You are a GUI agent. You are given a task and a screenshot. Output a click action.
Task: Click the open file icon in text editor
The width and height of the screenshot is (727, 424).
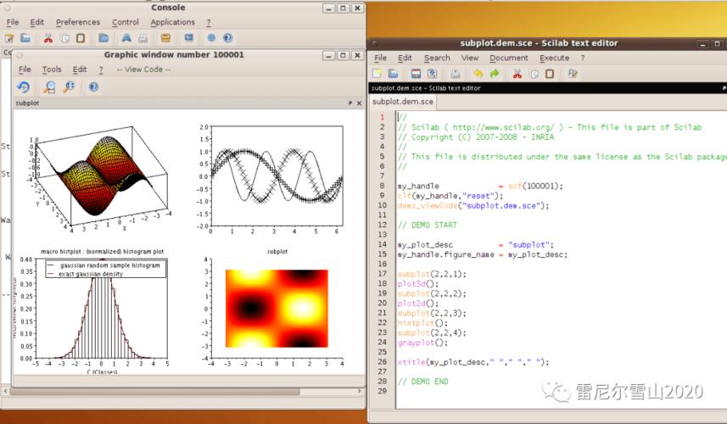click(393, 73)
